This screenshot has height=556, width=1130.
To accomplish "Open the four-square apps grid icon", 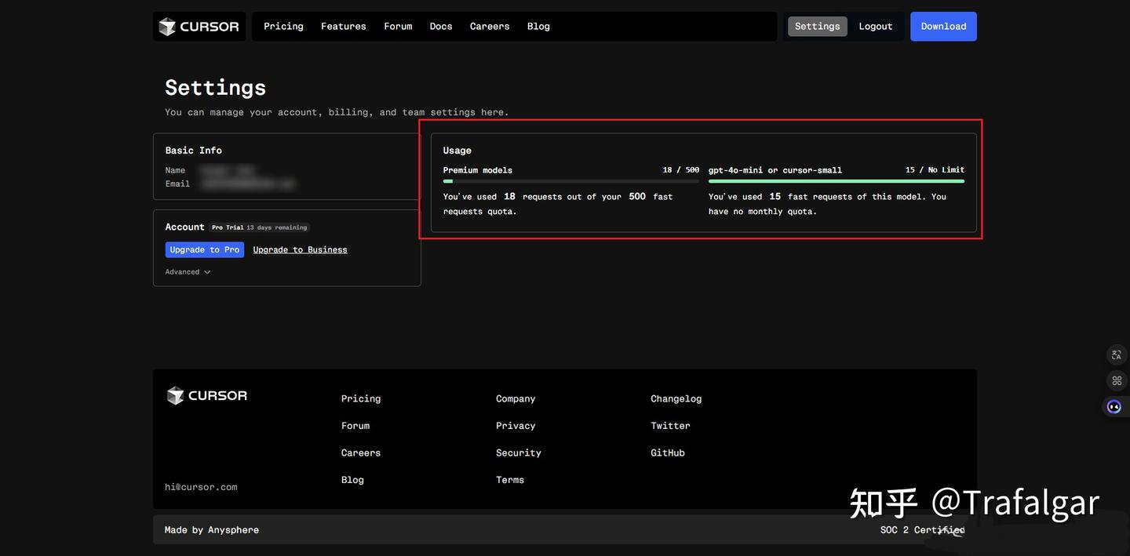I will (1116, 380).
